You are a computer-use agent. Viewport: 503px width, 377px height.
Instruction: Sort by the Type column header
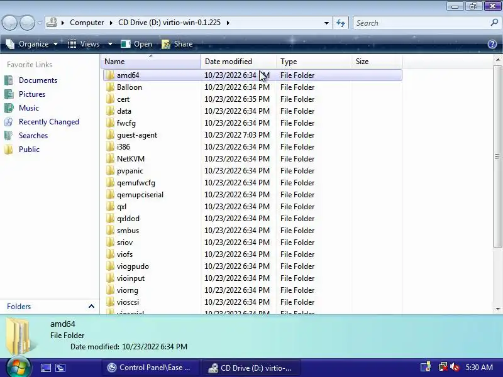314,61
